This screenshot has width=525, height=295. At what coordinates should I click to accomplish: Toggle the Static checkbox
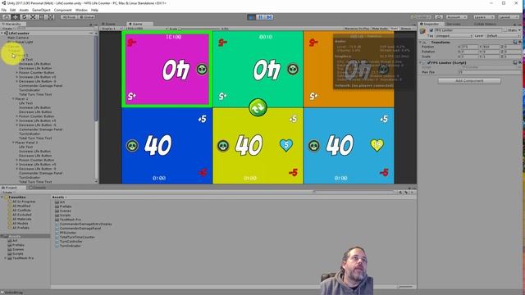tap(506, 30)
